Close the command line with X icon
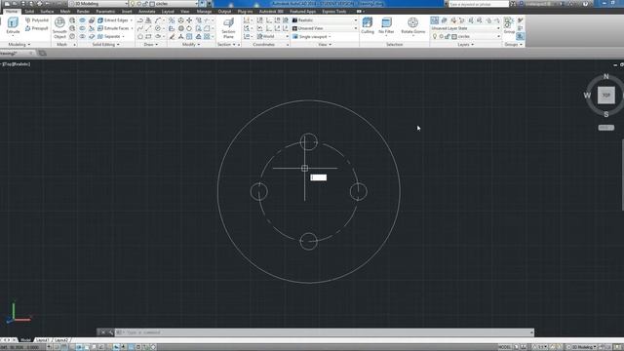The width and height of the screenshot is (624, 351). (x=102, y=332)
